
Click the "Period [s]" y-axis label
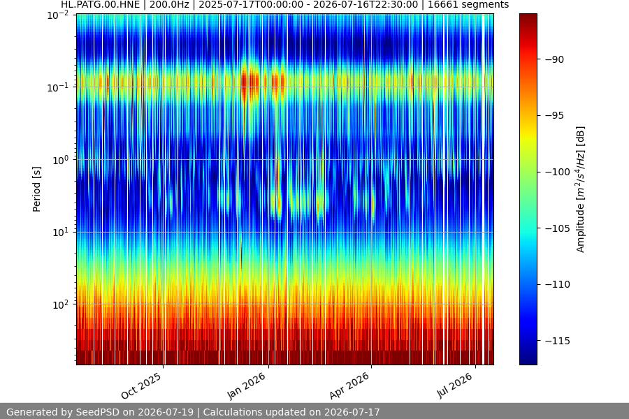[36, 189]
